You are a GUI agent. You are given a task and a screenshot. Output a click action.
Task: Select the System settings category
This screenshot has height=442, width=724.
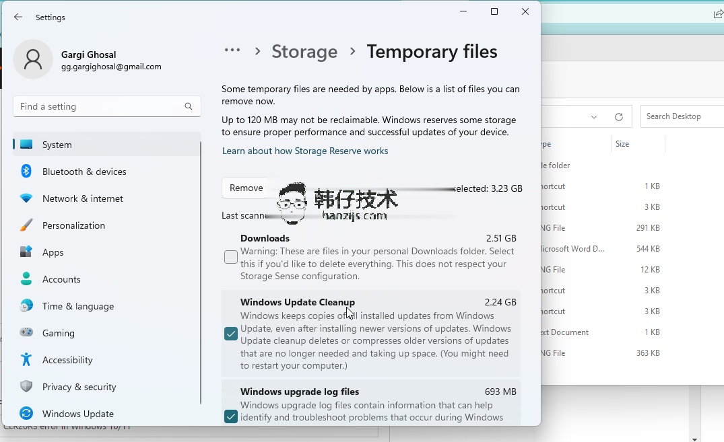[106, 145]
